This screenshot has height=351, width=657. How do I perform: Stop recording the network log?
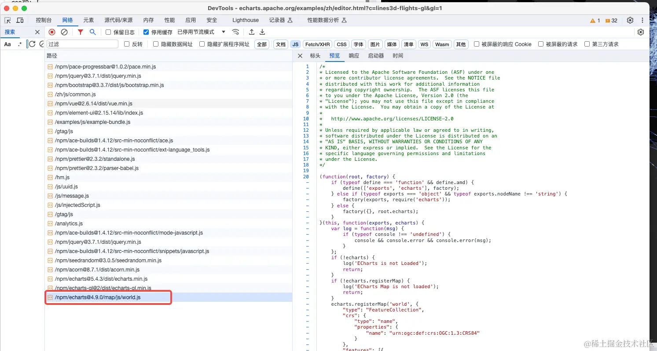[x=52, y=32]
